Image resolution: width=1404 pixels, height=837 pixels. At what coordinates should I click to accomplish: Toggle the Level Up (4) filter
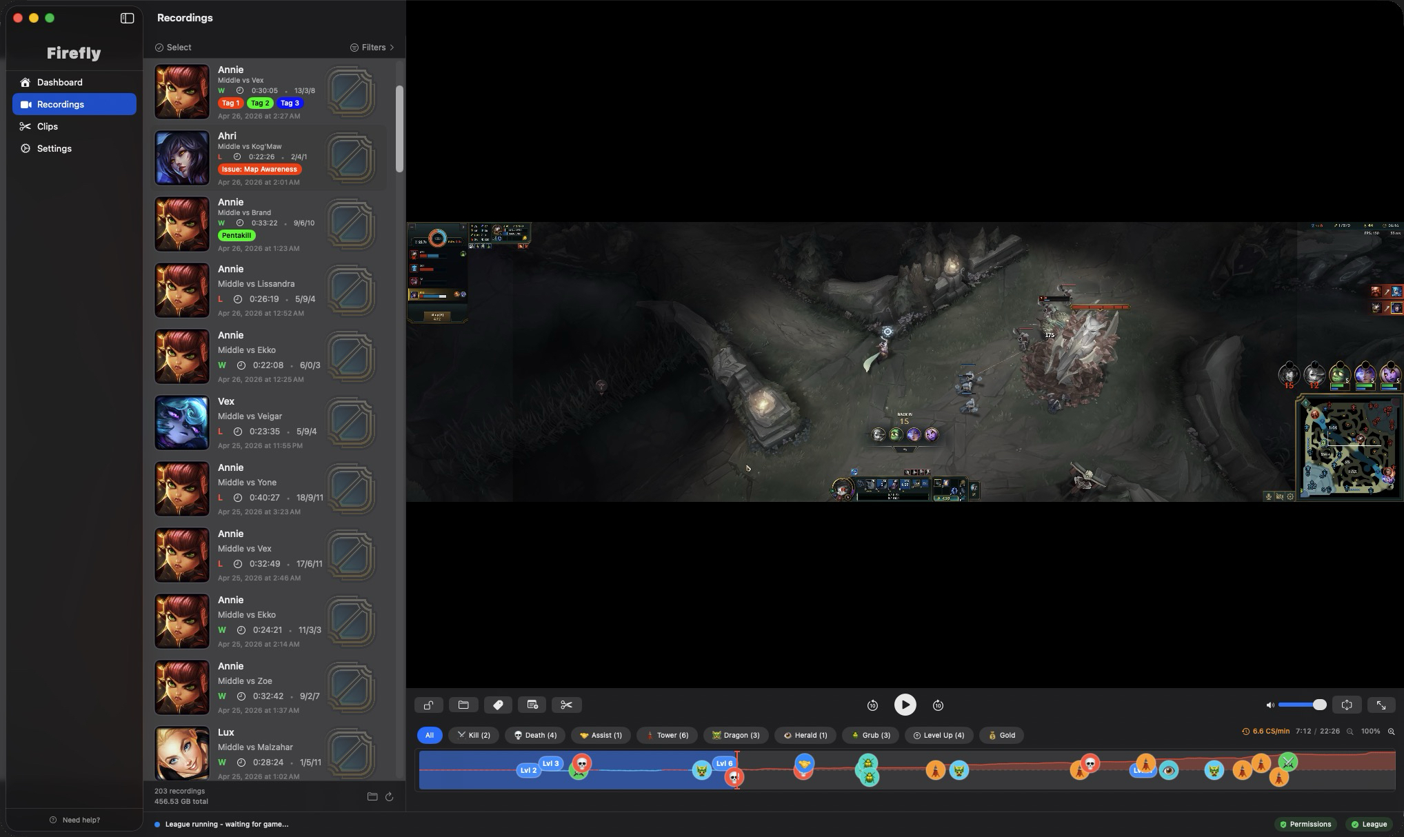point(939,735)
